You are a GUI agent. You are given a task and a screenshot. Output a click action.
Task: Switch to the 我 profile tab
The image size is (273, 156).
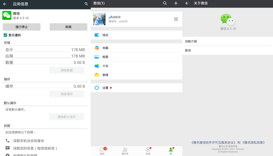(x=171, y=151)
